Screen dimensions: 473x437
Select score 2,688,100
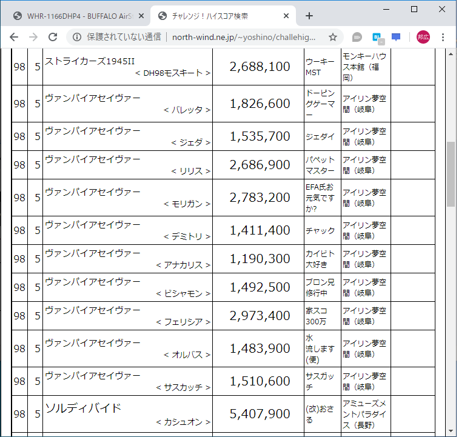click(260, 67)
